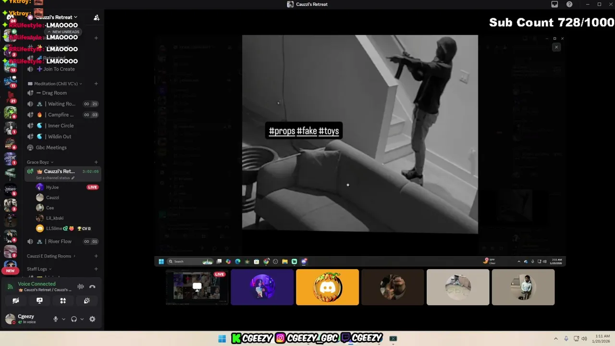
Task: Expand the Cauzzi E Dating Rooms category
Action: click(51, 256)
